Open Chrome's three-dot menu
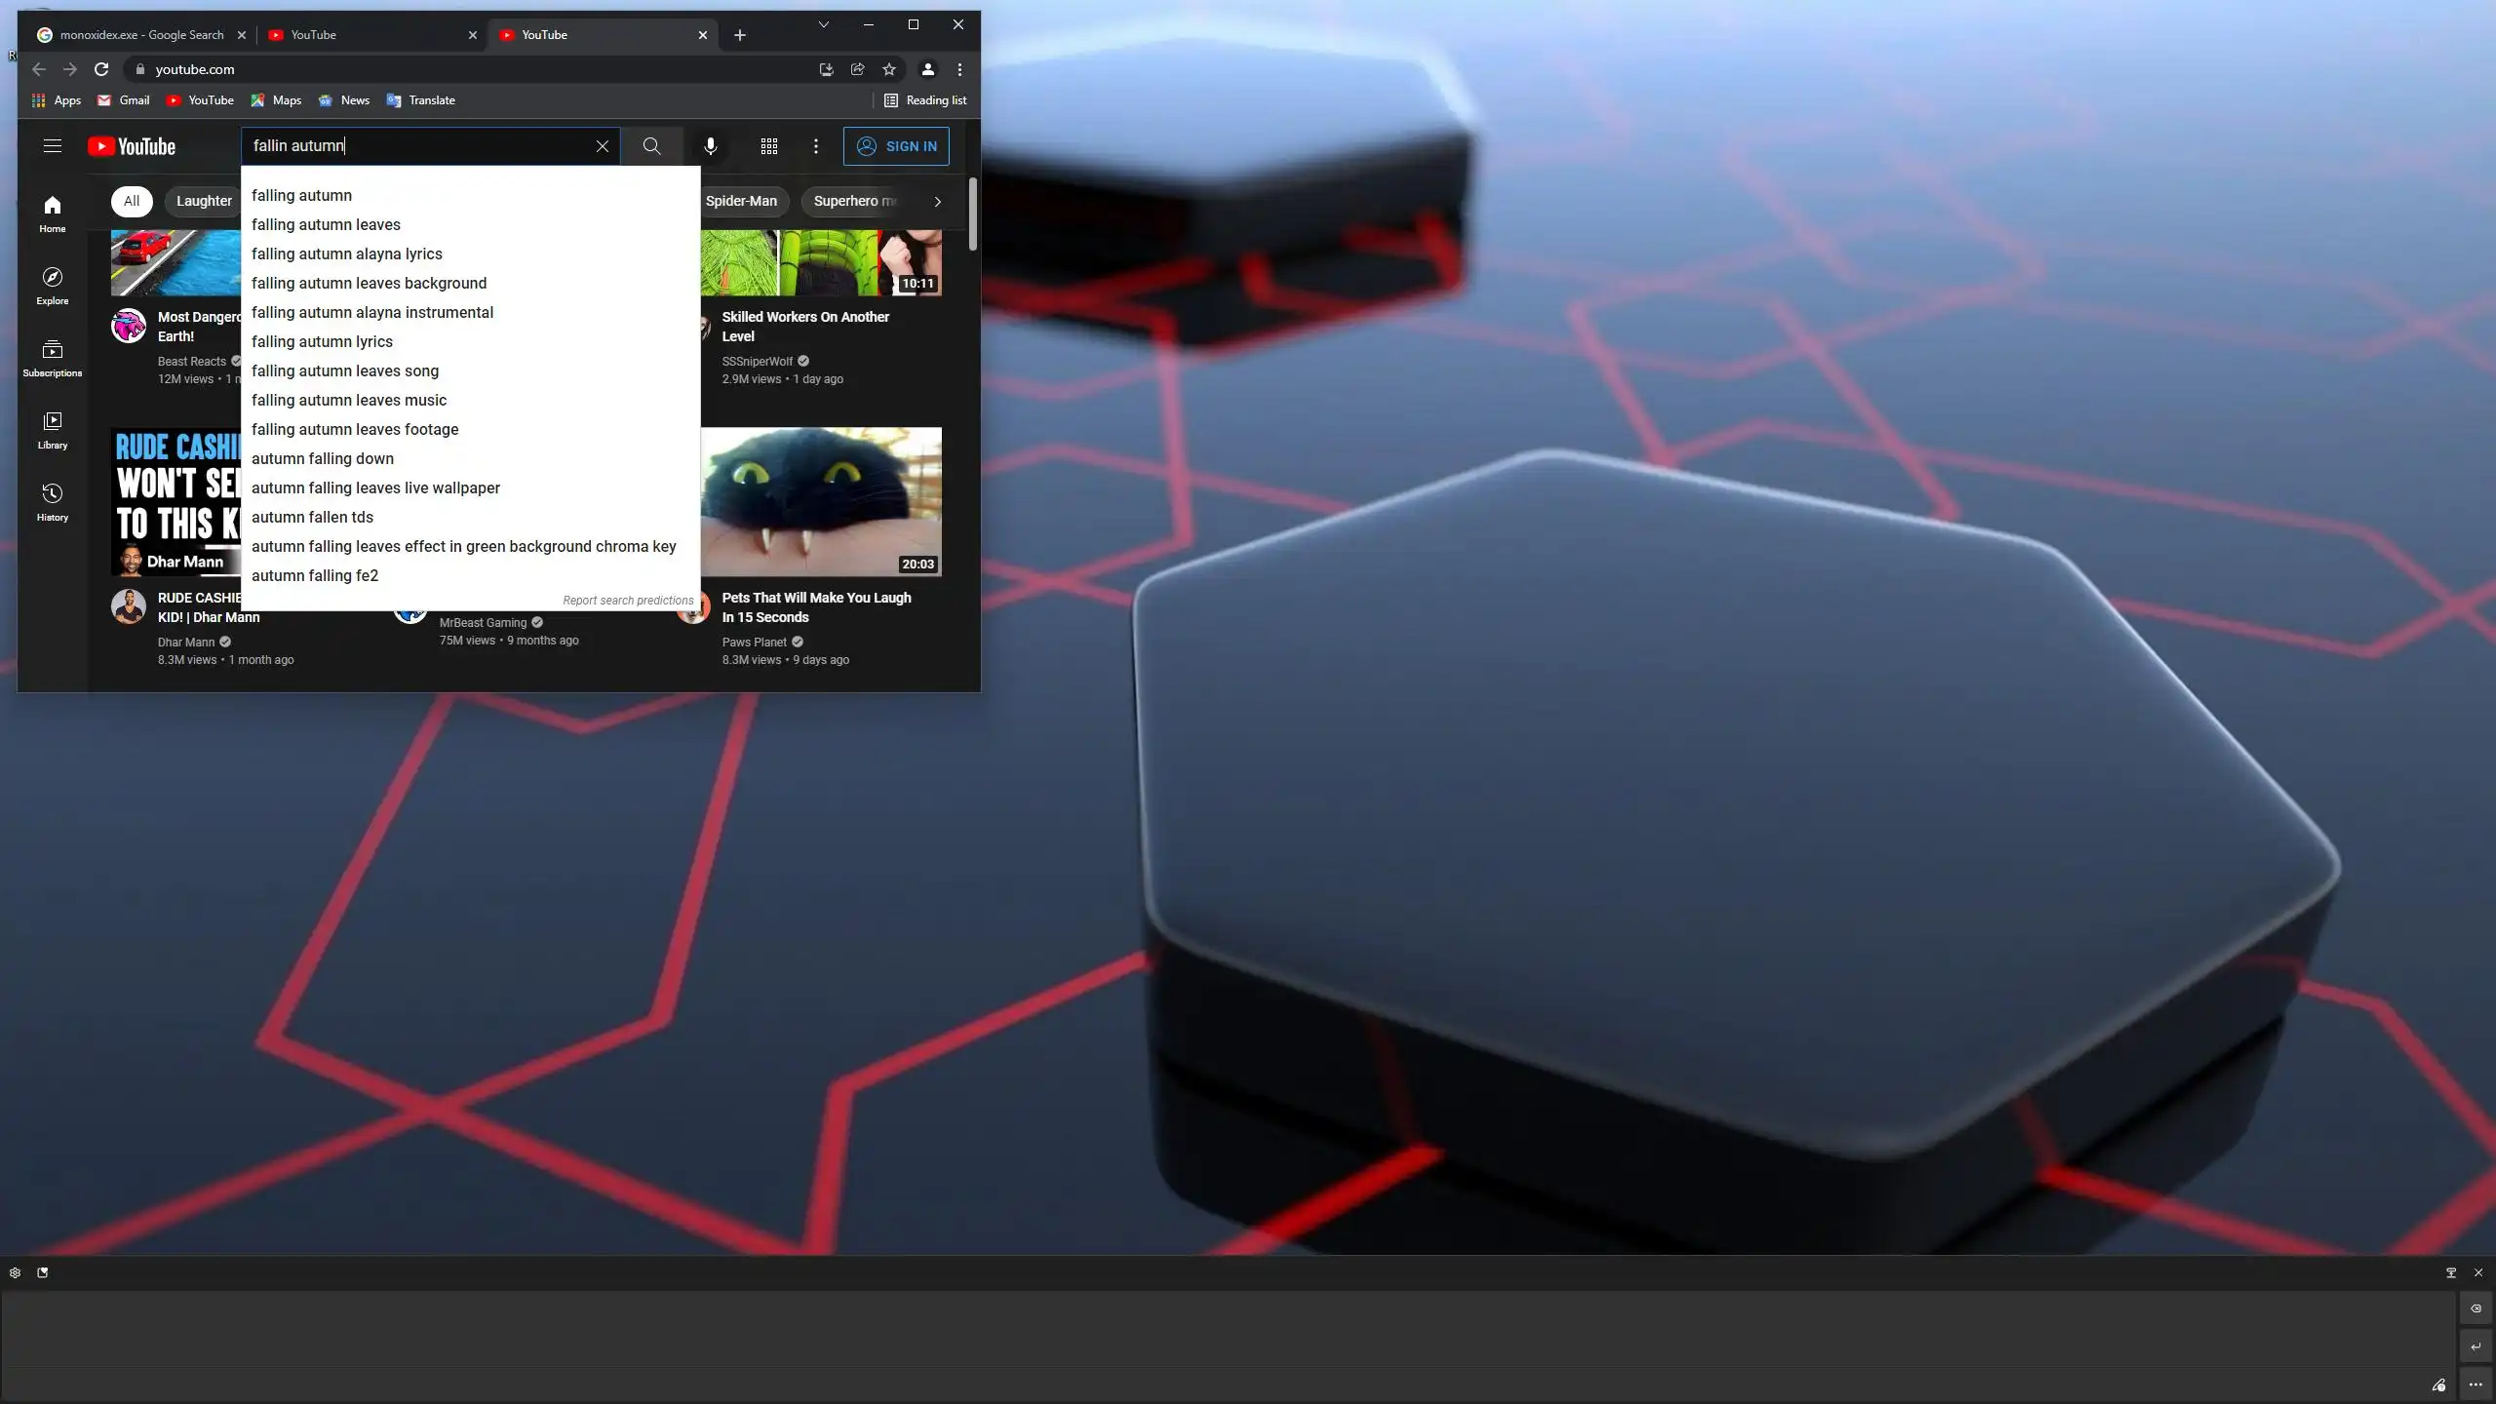This screenshot has height=1404, width=2496. 959,69
